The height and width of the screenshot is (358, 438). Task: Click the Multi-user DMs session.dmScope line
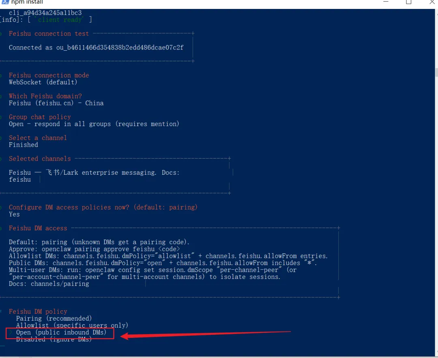[x=152, y=270]
